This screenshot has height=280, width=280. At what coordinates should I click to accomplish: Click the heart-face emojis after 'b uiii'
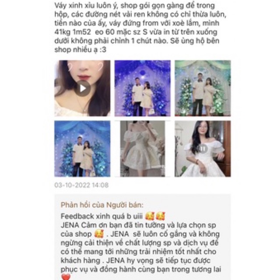click(155, 216)
